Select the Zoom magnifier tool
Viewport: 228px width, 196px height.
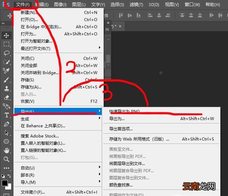coord(6,159)
